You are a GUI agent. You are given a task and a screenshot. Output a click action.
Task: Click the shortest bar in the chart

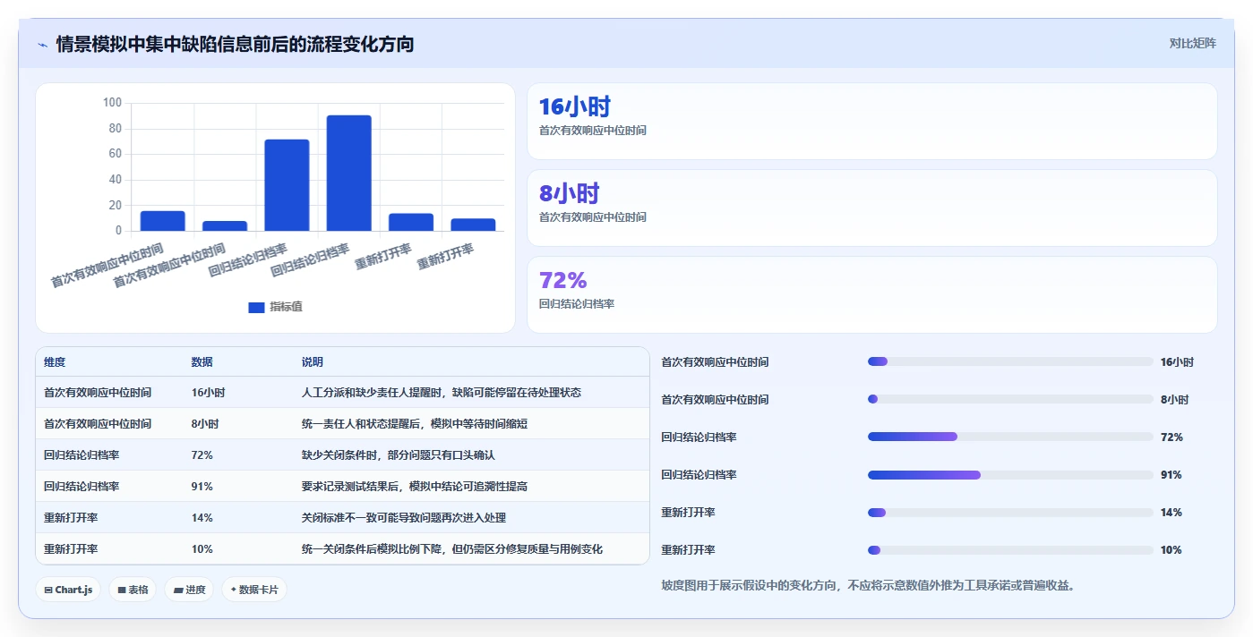click(x=225, y=225)
